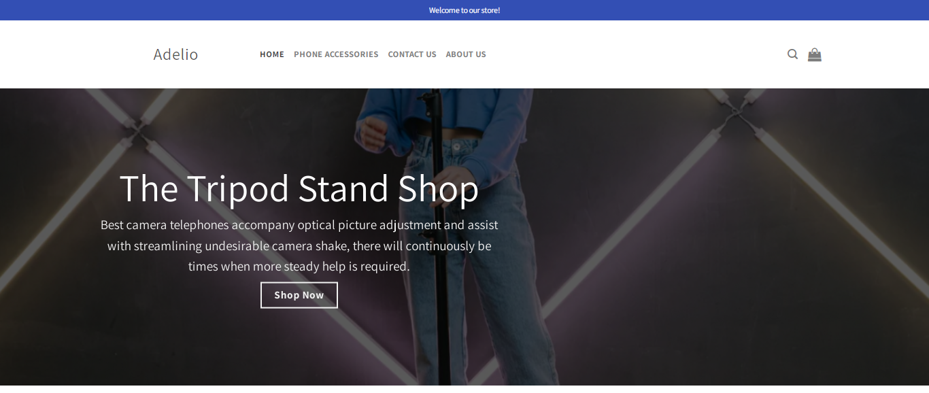Click the 'Welcome to our store!' announcement text

464,10
